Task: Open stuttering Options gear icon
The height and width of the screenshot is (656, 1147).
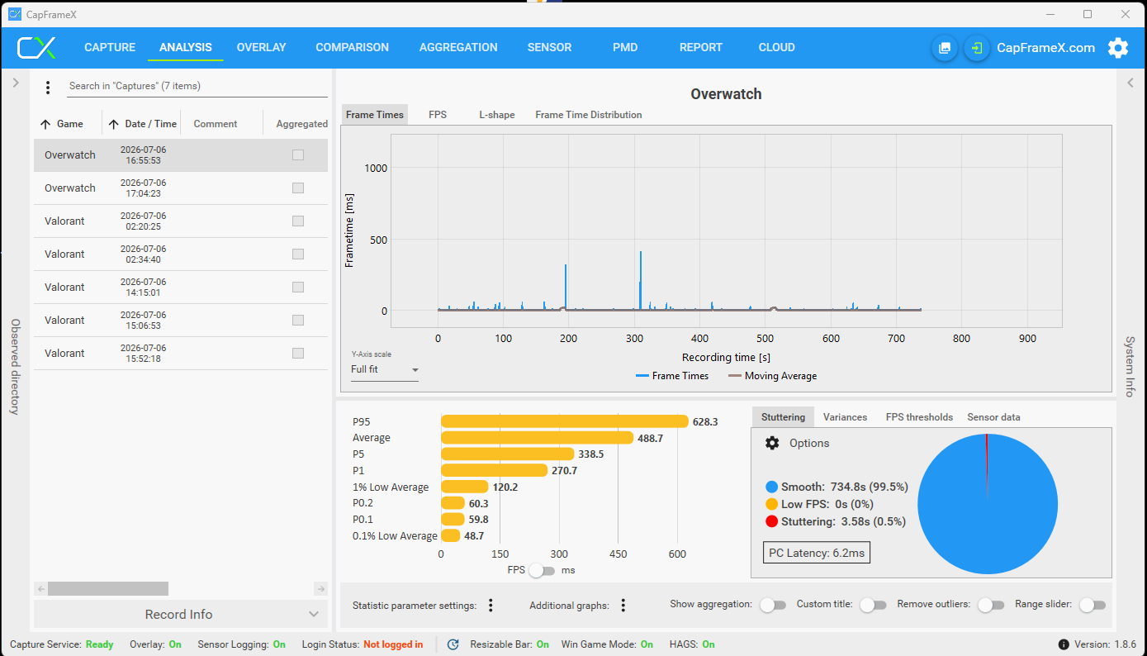Action: [772, 443]
